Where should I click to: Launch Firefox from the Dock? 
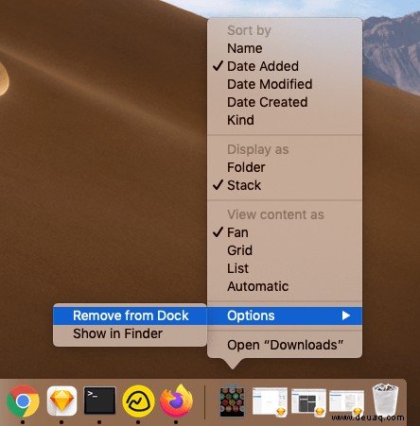[x=177, y=400]
